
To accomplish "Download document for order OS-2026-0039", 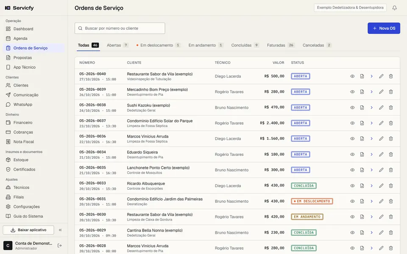I will (x=362, y=92).
